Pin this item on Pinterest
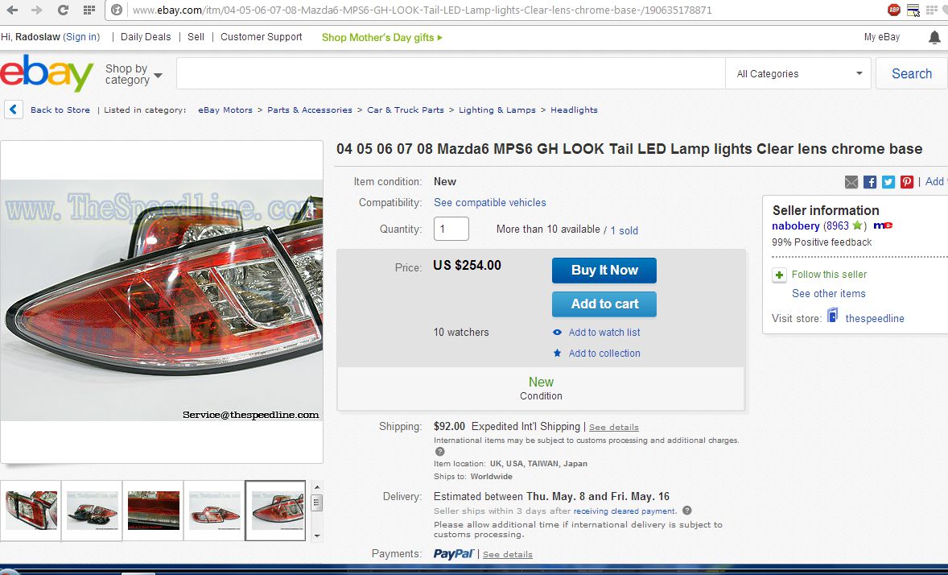 click(907, 182)
